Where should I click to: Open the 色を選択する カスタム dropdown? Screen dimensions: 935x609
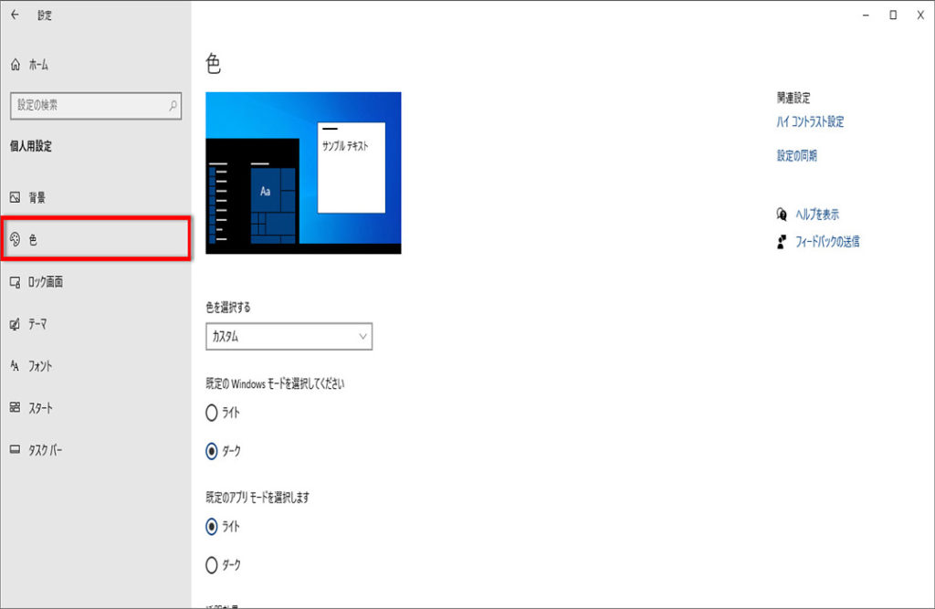[x=289, y=337]
